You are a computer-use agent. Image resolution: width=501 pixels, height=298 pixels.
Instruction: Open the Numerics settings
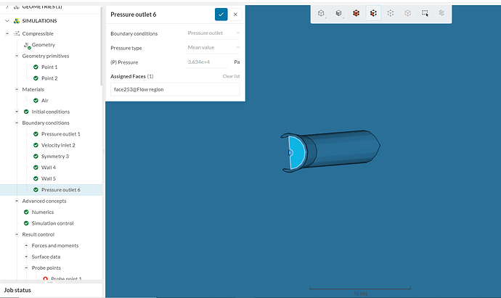pos(43,212)
